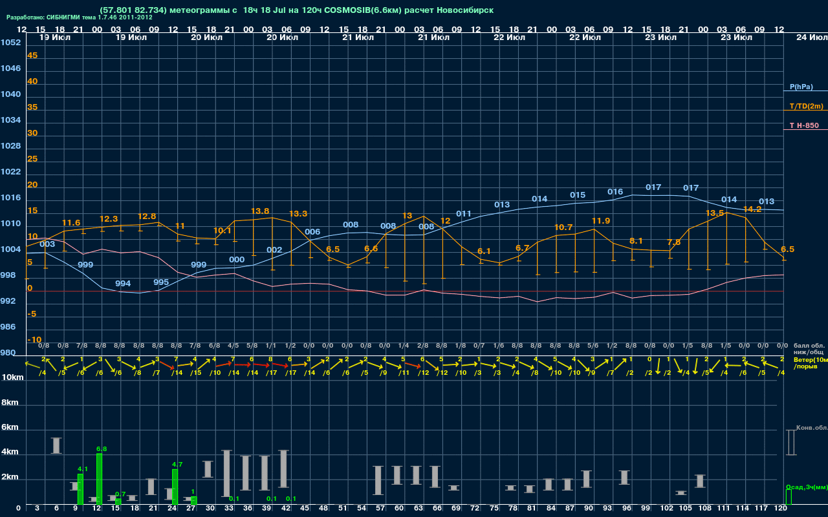Click the green precipitation legend bar symbol
The width and height of the screenshot is (828, 517).
[x=789, y=497]
